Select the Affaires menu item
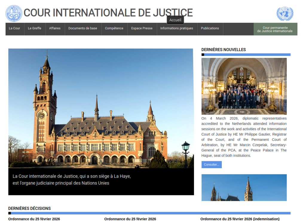 tap(55, 28)
